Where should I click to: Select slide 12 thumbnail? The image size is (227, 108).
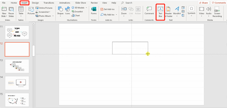point(17,49)
